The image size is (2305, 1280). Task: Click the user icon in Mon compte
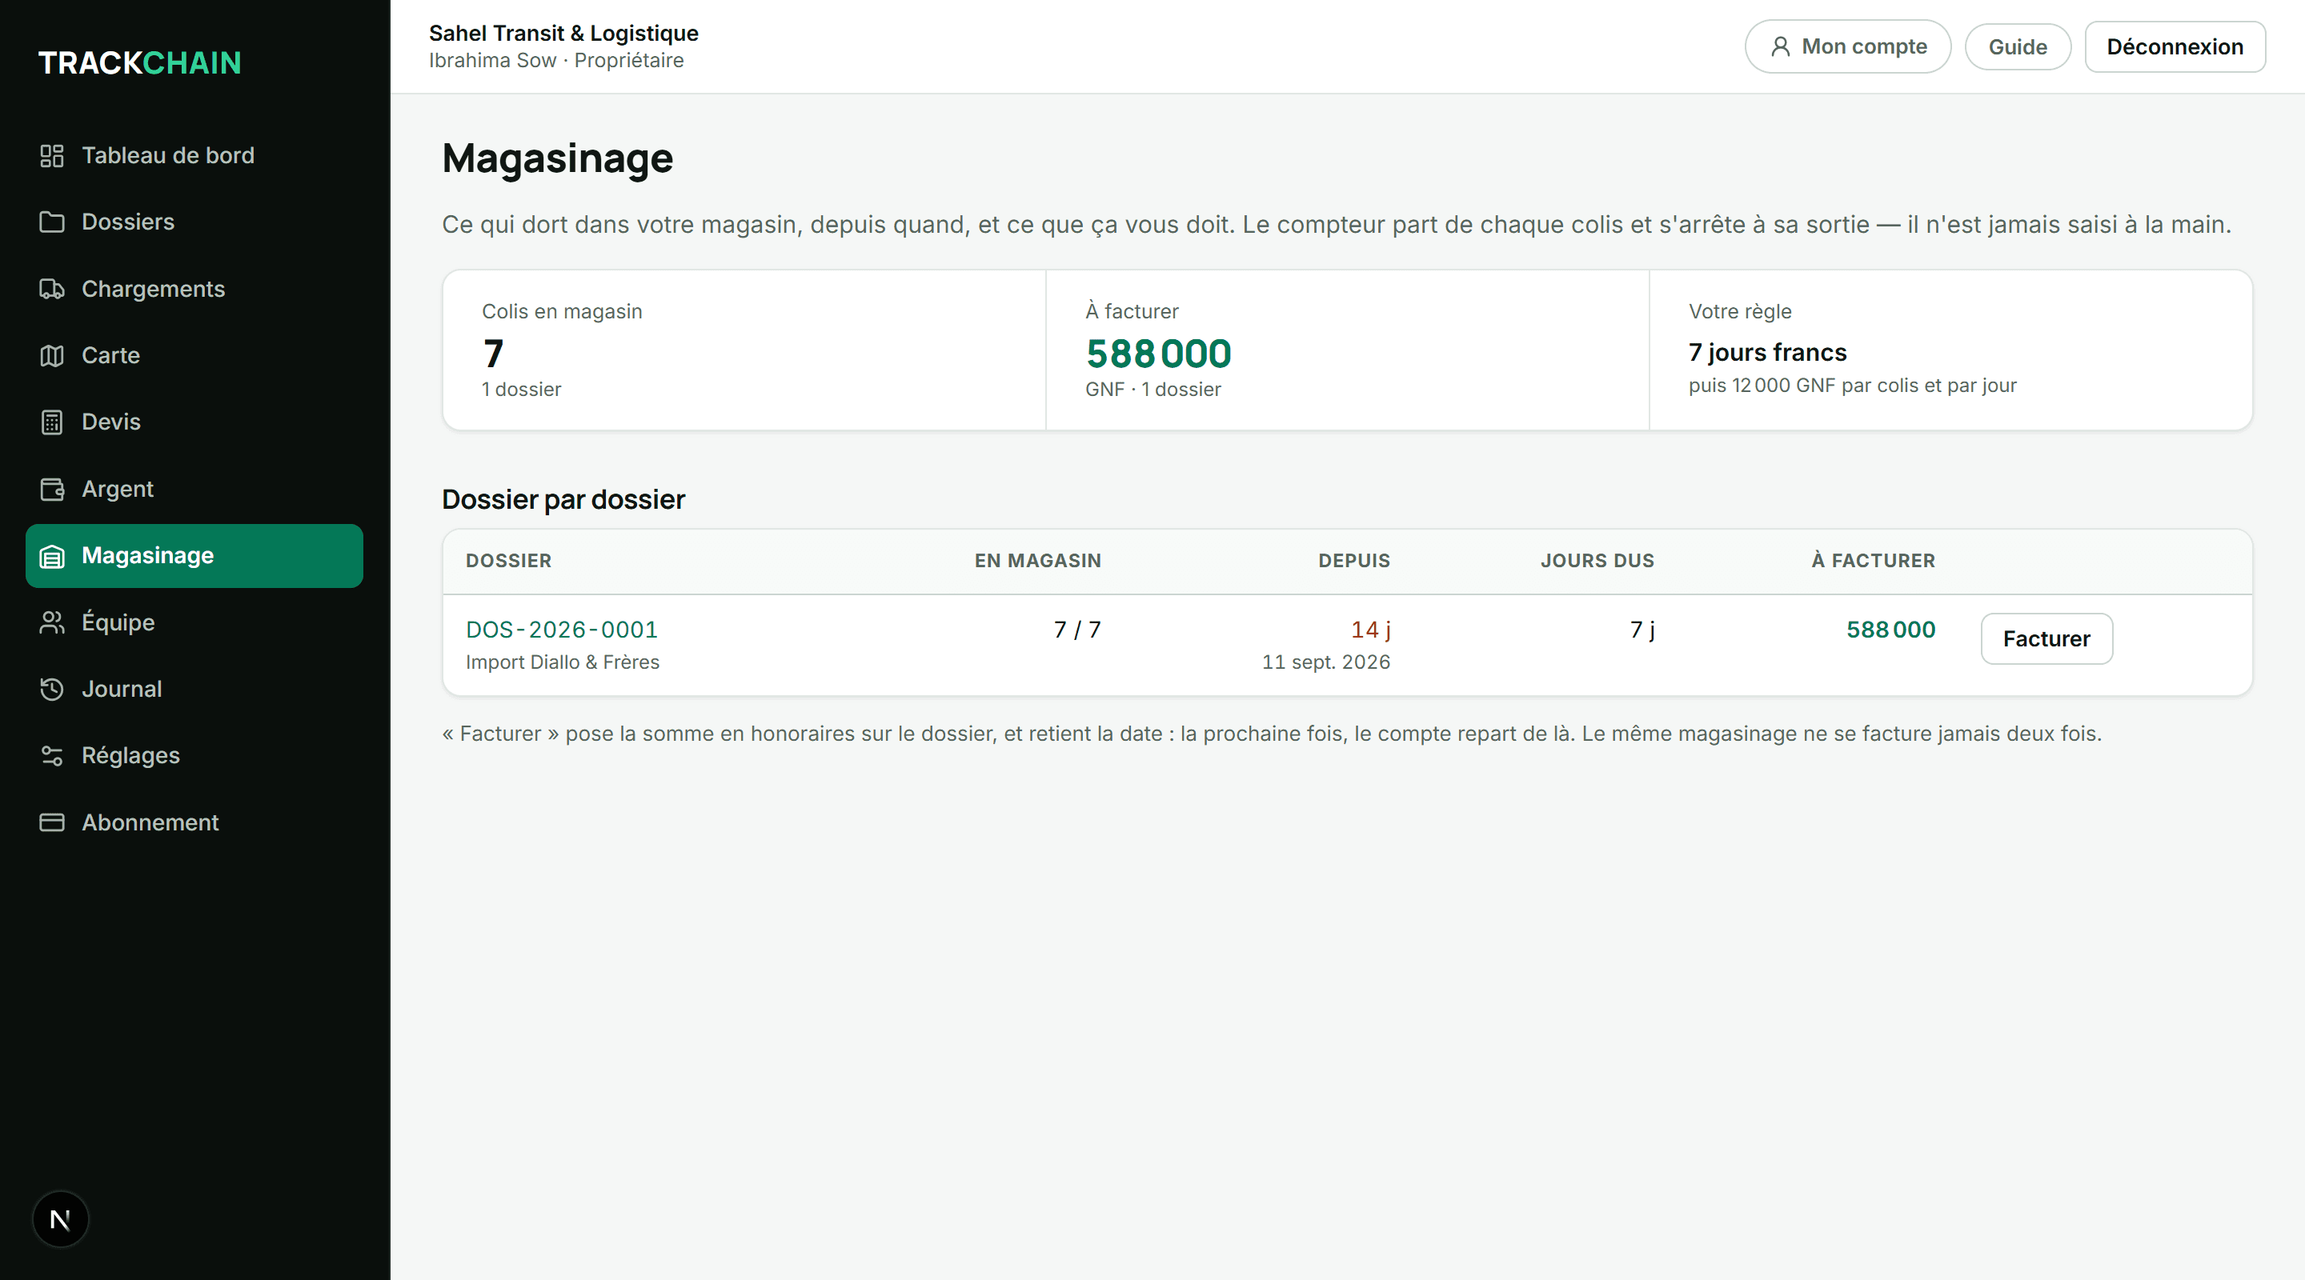[1781, 46]
